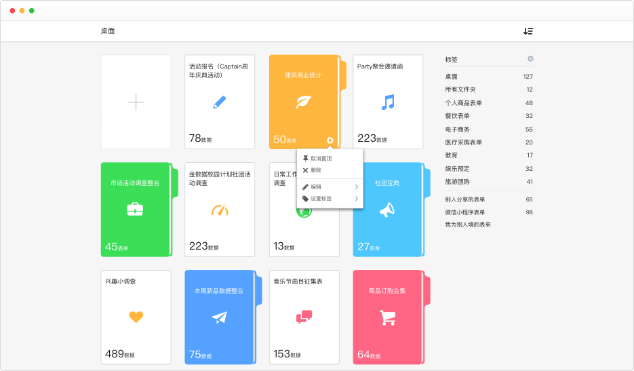Viewport: 634px width, 371px height.
Task: Click the music note icon on Party聚会邀请函
Action: point(388,102)
